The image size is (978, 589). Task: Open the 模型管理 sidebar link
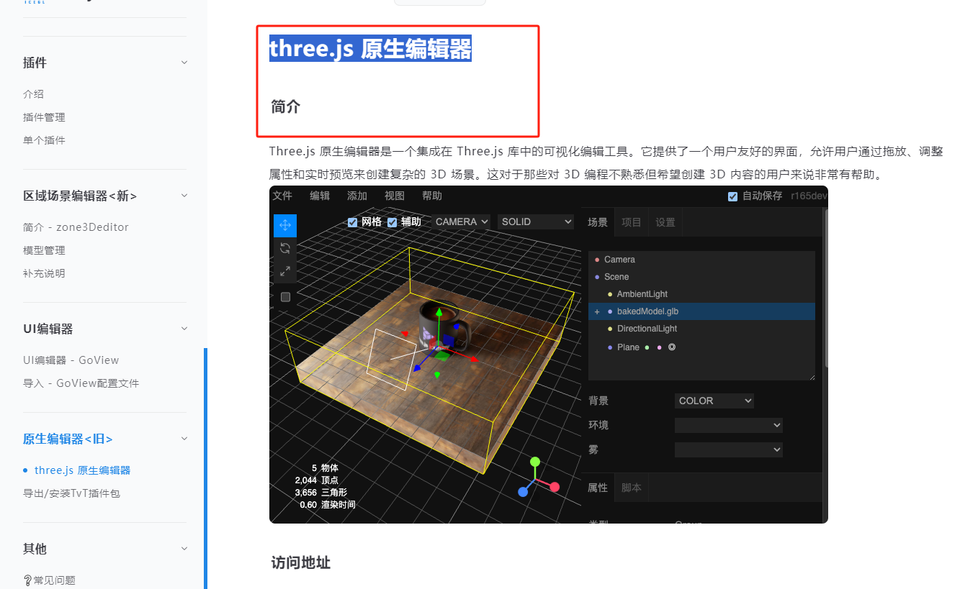click(44, 250)
